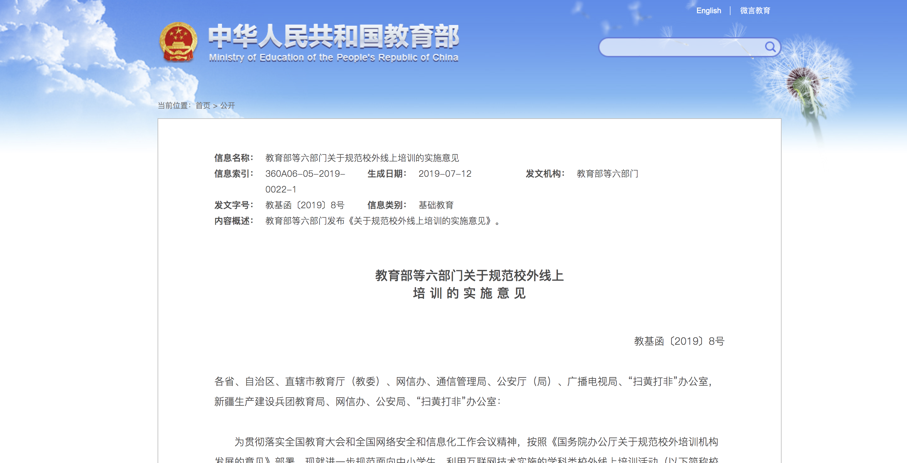Click the 信息名称 document title value
The height and width of the screenshot is (463, 907).
tap(362, 158)
